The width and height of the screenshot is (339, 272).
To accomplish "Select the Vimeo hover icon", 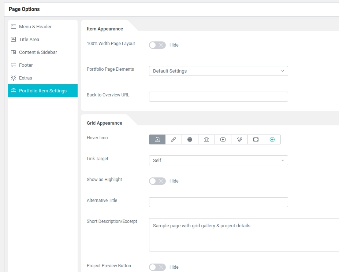I will click(239, 140).
